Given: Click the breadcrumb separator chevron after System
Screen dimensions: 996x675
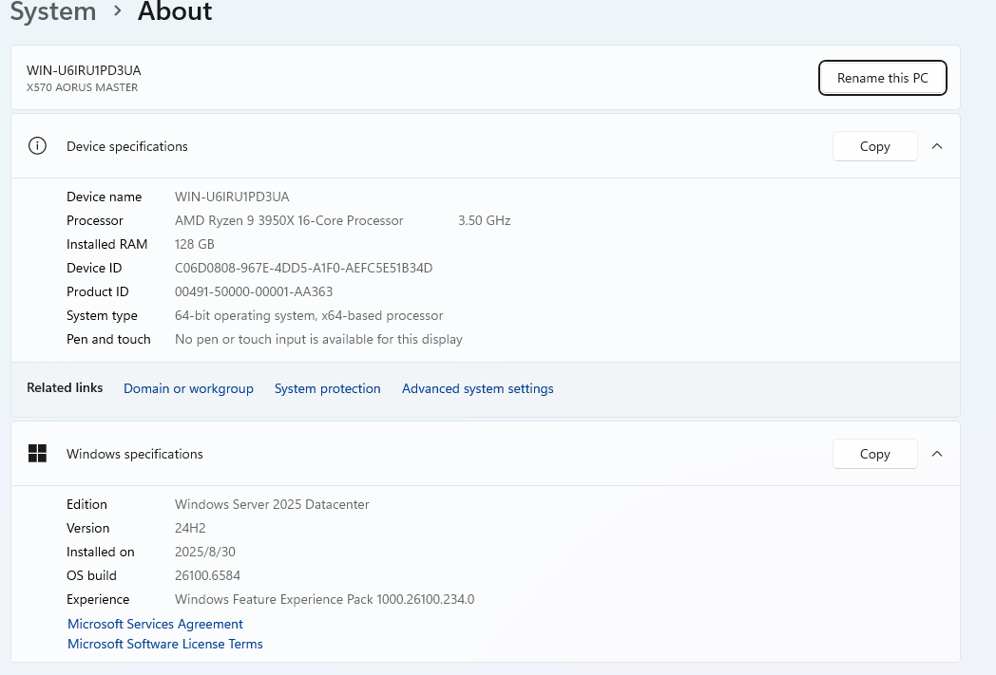Looking at the screenshot, I should [117, 10].
